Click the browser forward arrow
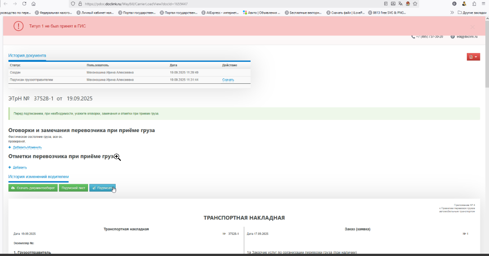Image resolution: width=489 pixels, height=256 pixels. coord(15,4)
